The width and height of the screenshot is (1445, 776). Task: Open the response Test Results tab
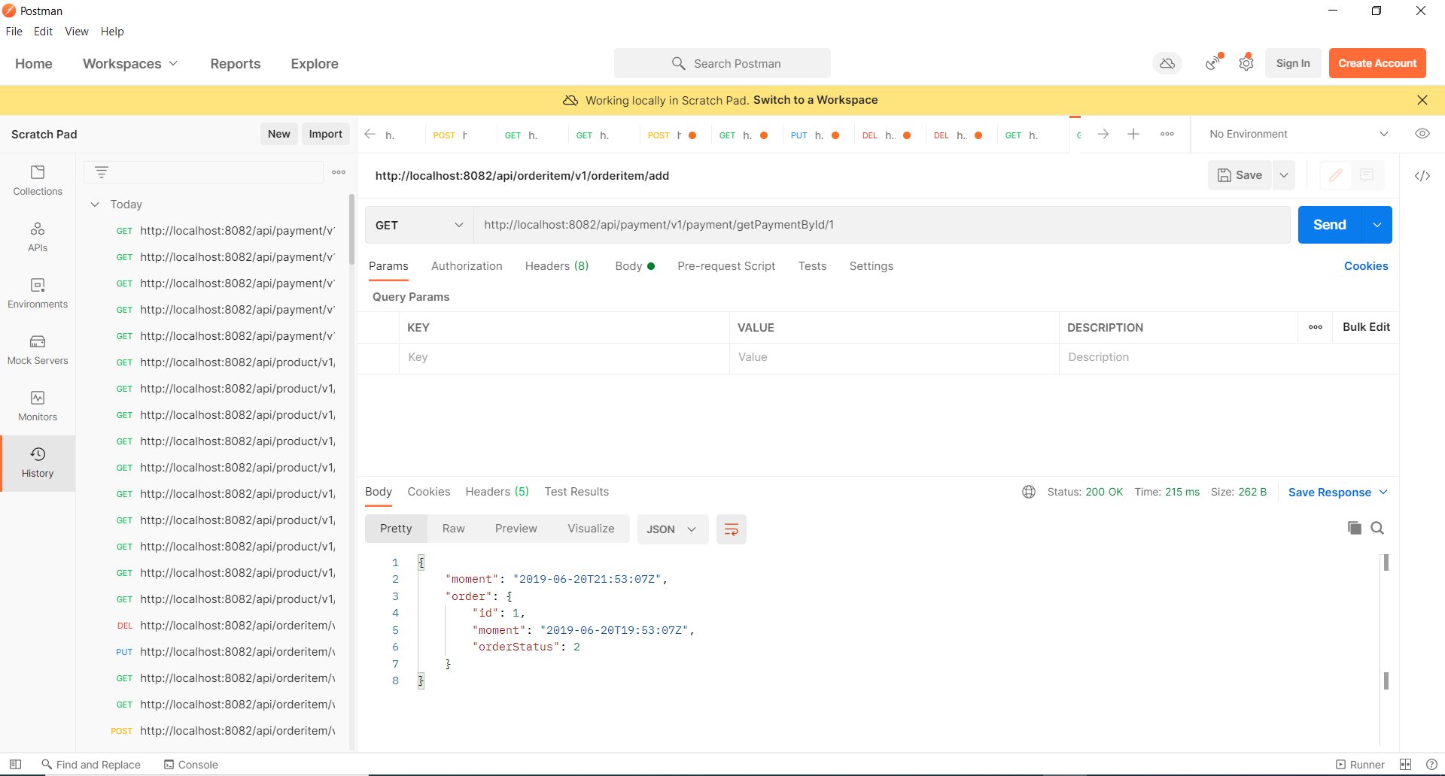pyautogui.click(x=576, y=492)
